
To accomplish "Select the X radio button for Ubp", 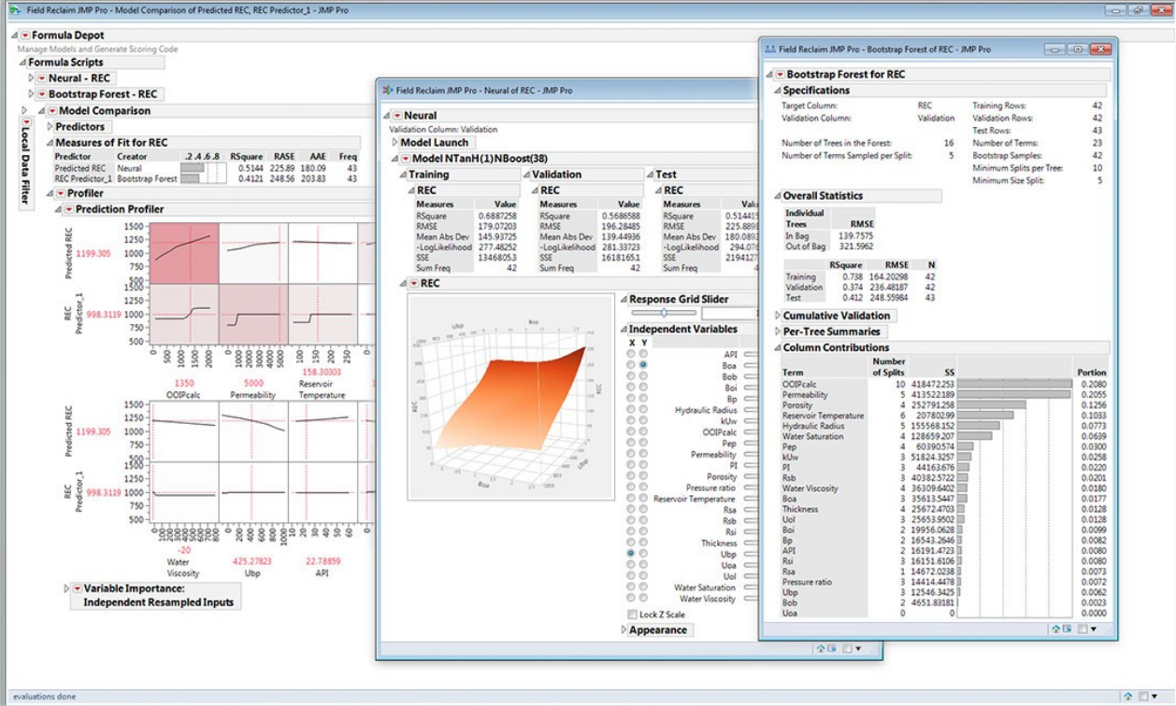I will pyautogui.click(x=632, y=554).
